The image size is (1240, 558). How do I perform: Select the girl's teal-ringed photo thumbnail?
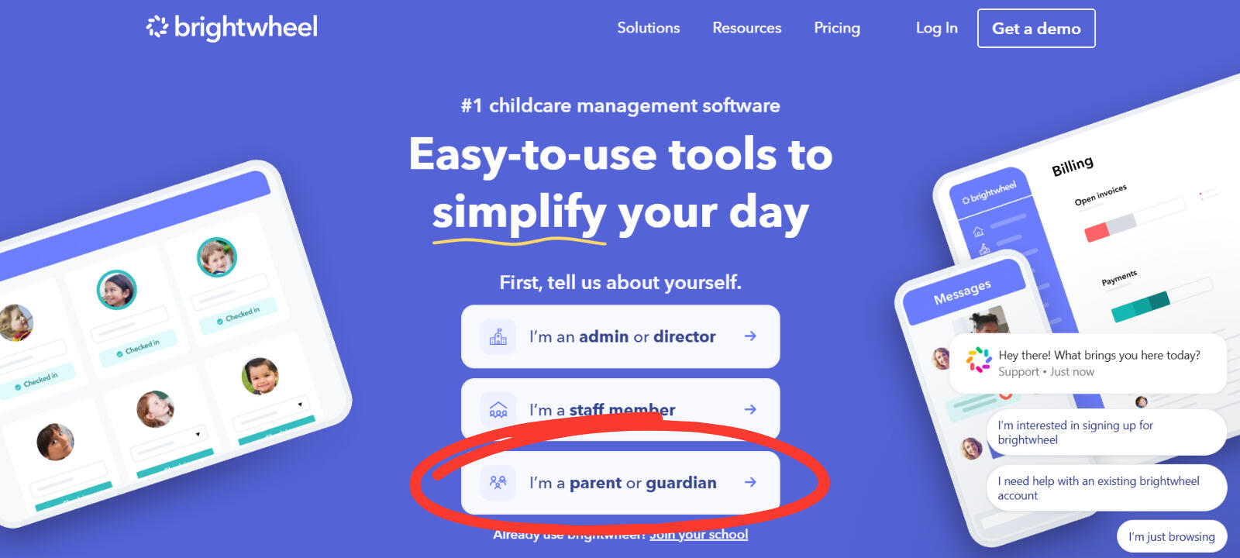pyautogui.click(x=116, y=290)
